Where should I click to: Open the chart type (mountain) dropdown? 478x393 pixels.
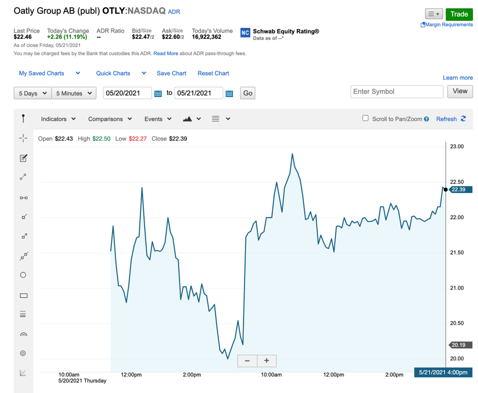192,119
